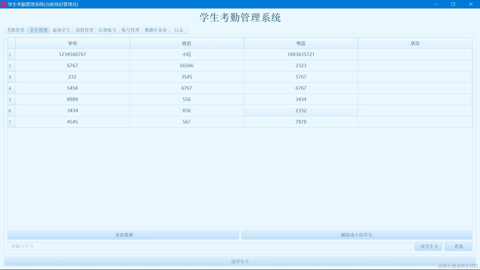Sort by the 学号 column header
The height and width of the screenshot is (270, 480).
72,43
